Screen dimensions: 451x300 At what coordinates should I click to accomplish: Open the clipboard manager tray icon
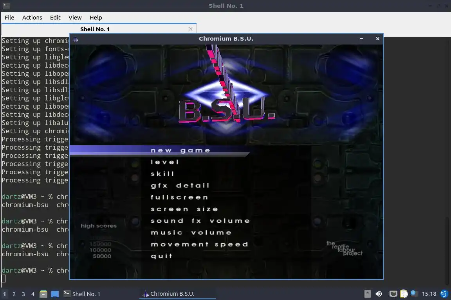[x=404, y=294]
